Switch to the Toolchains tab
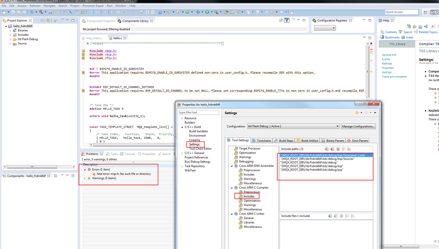439x249 pixels. (x=261, y=141)
